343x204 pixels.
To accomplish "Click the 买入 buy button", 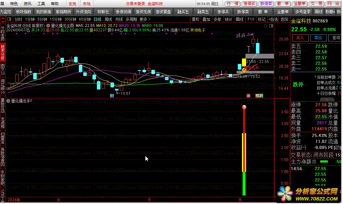I will (300, 38).
